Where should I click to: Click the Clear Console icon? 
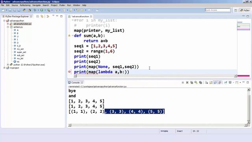click(x=206, y=82)
